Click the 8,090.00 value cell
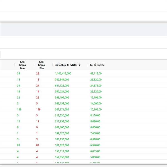Screen dimensions: 167x167 (95, 121)
